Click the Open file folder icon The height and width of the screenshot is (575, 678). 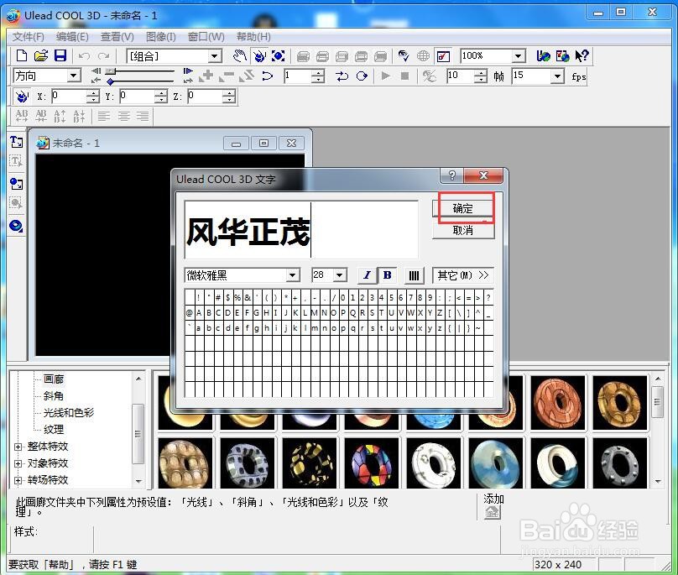40,55
